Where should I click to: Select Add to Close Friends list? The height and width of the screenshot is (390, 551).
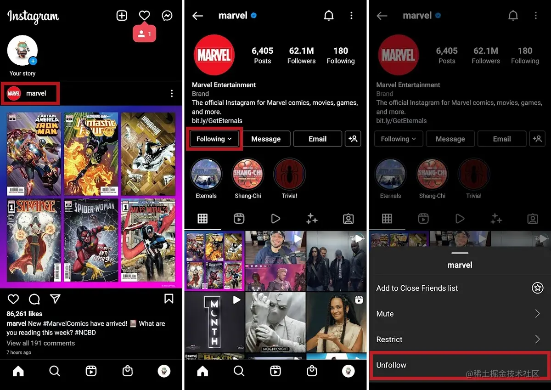coord(460,288)
